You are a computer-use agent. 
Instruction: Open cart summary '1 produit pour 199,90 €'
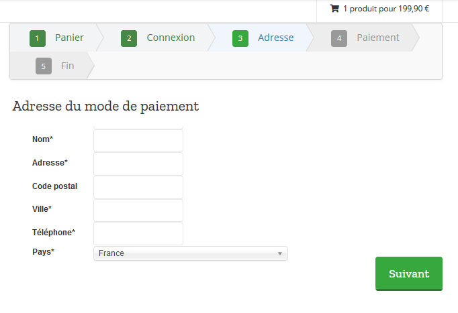coord(385,9)
